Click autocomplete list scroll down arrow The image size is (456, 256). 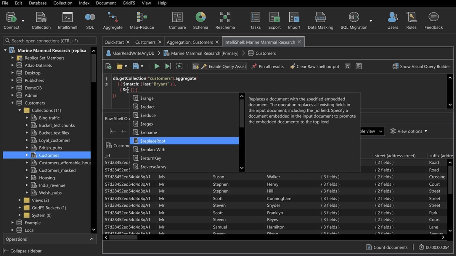tap(242, 168)
